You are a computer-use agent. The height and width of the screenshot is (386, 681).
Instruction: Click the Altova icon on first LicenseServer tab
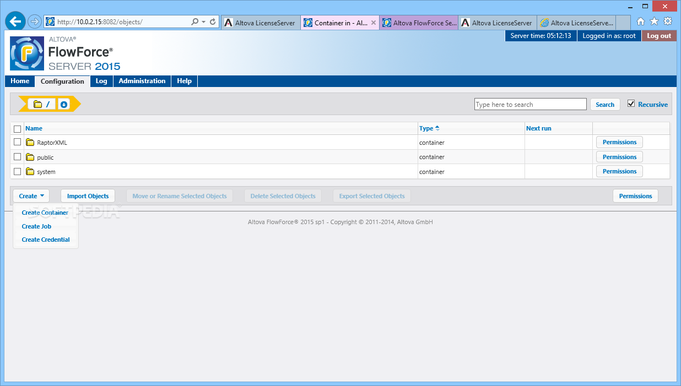pos(229,23)
